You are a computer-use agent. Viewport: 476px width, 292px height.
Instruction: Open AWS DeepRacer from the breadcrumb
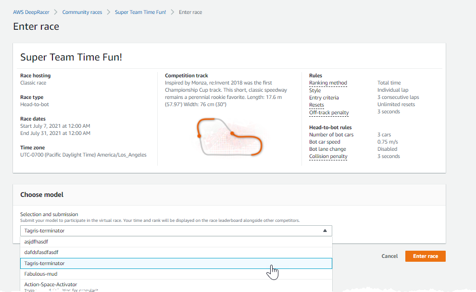[31, 12]
